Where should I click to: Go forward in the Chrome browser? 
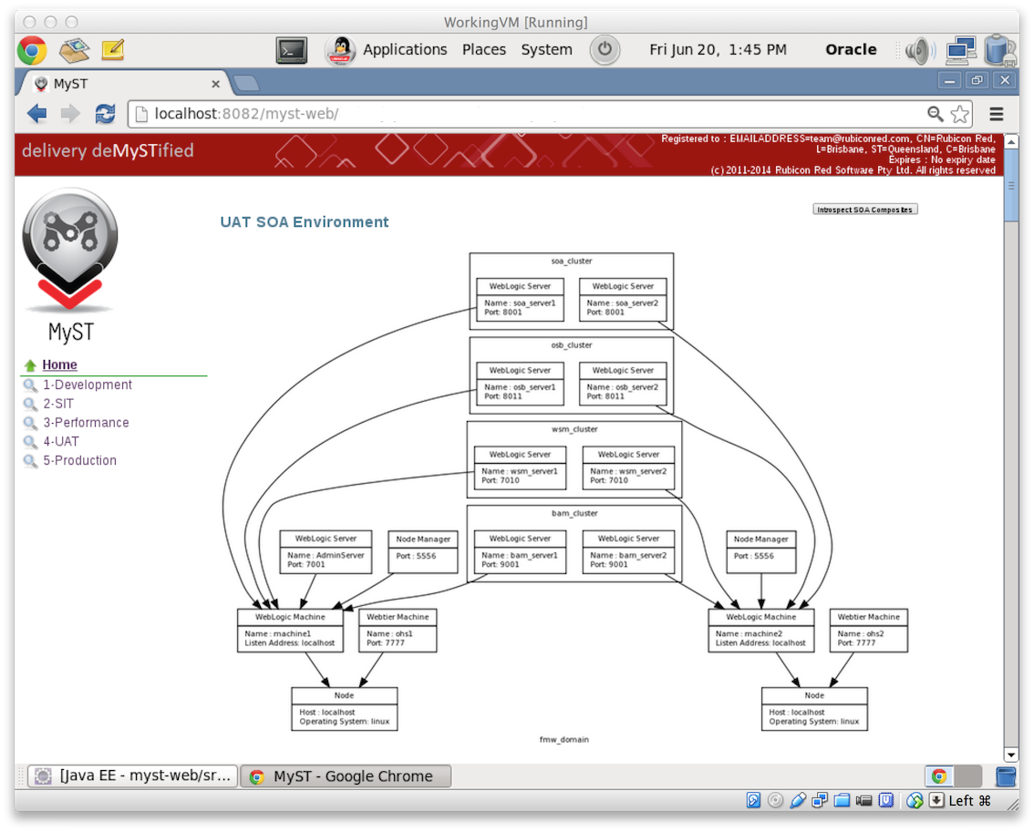(x=70, y=114)
